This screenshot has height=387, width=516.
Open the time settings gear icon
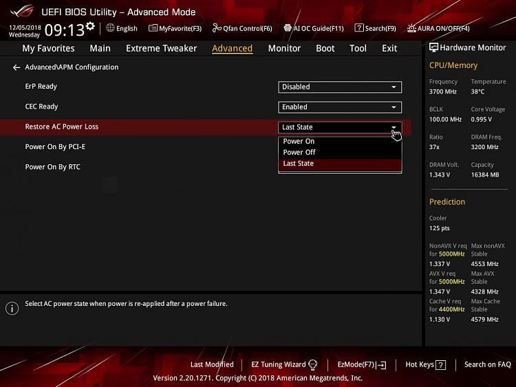click(x=90, y=25)
